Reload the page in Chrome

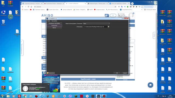point(28,7)
